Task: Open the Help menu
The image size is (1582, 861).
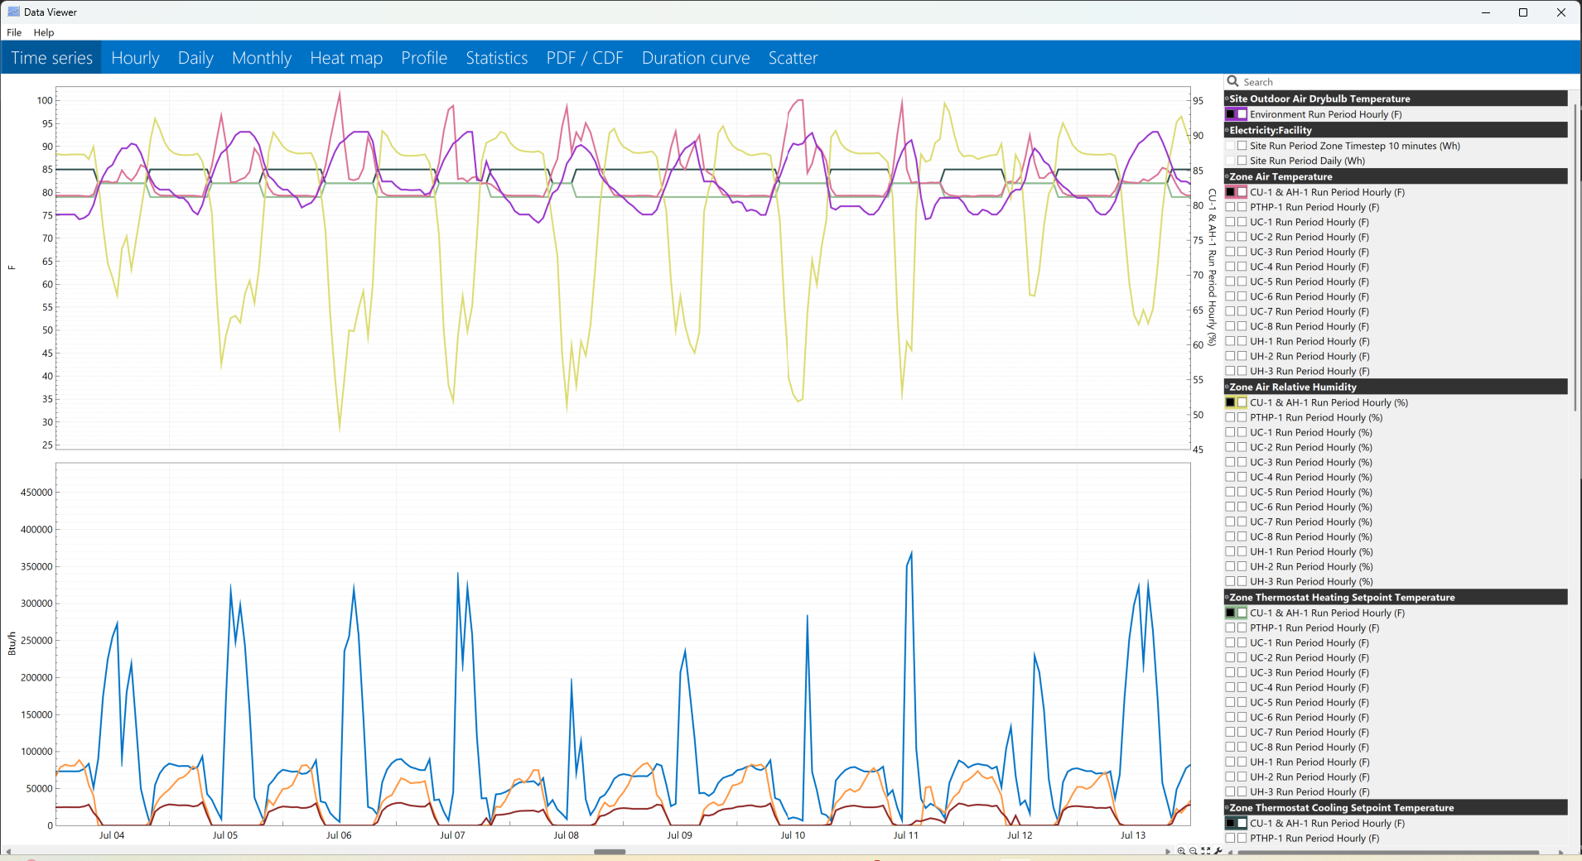Action: (44, 32)
